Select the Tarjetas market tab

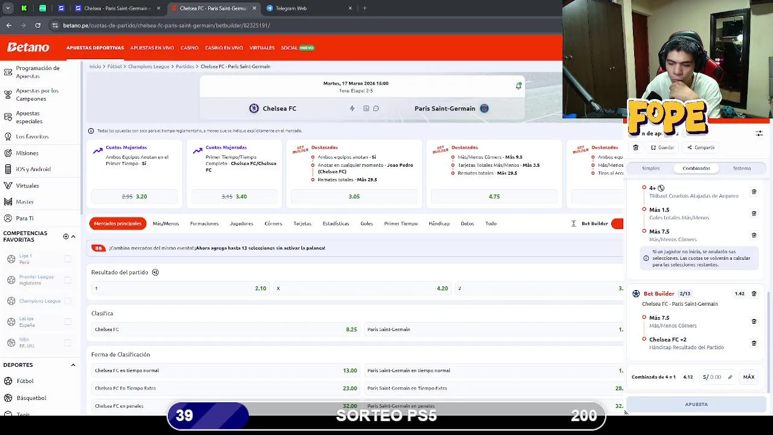point(302,224)
